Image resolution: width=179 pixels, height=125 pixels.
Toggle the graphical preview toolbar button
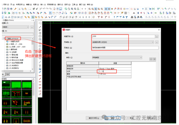[x=61, y=9]
